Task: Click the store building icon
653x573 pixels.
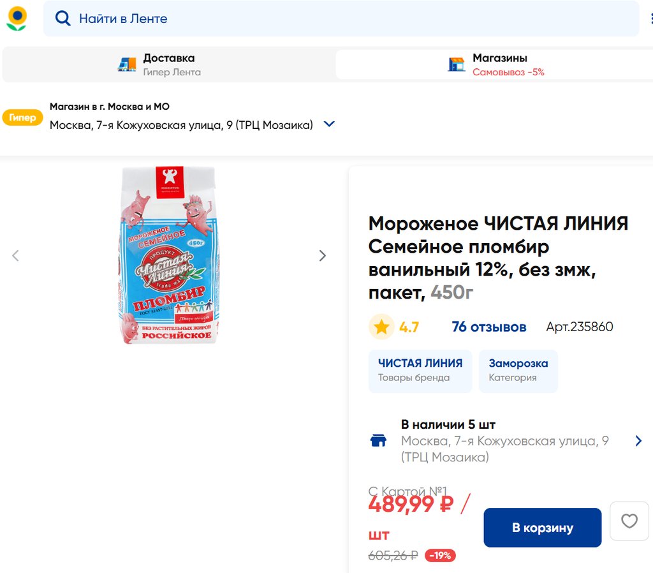Action: pyautogui.click(x=457, y=64)
